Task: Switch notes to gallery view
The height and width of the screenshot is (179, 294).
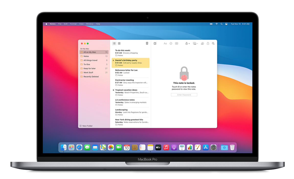Action: coord(119,43)
